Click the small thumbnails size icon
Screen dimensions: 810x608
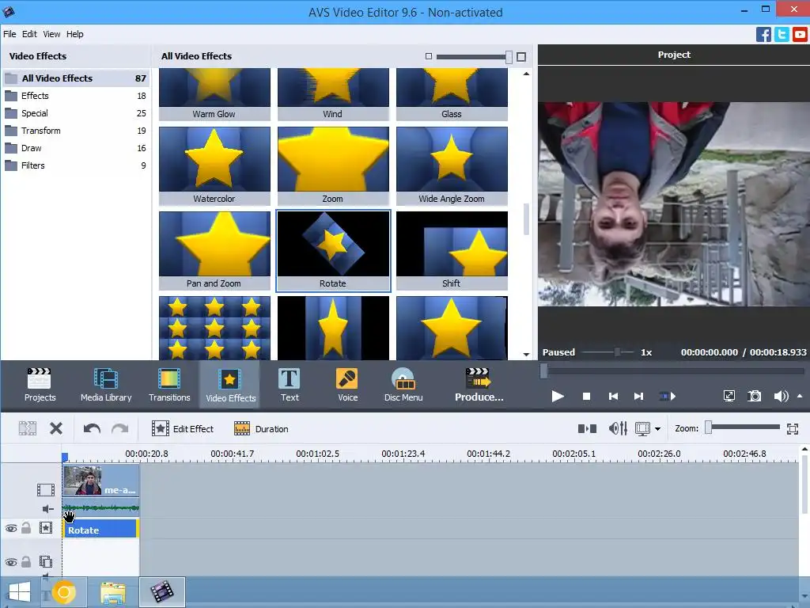pos(428,56)
